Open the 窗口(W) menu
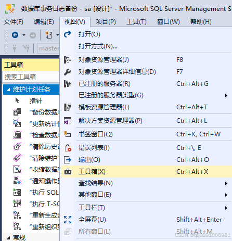 (169, 22)
